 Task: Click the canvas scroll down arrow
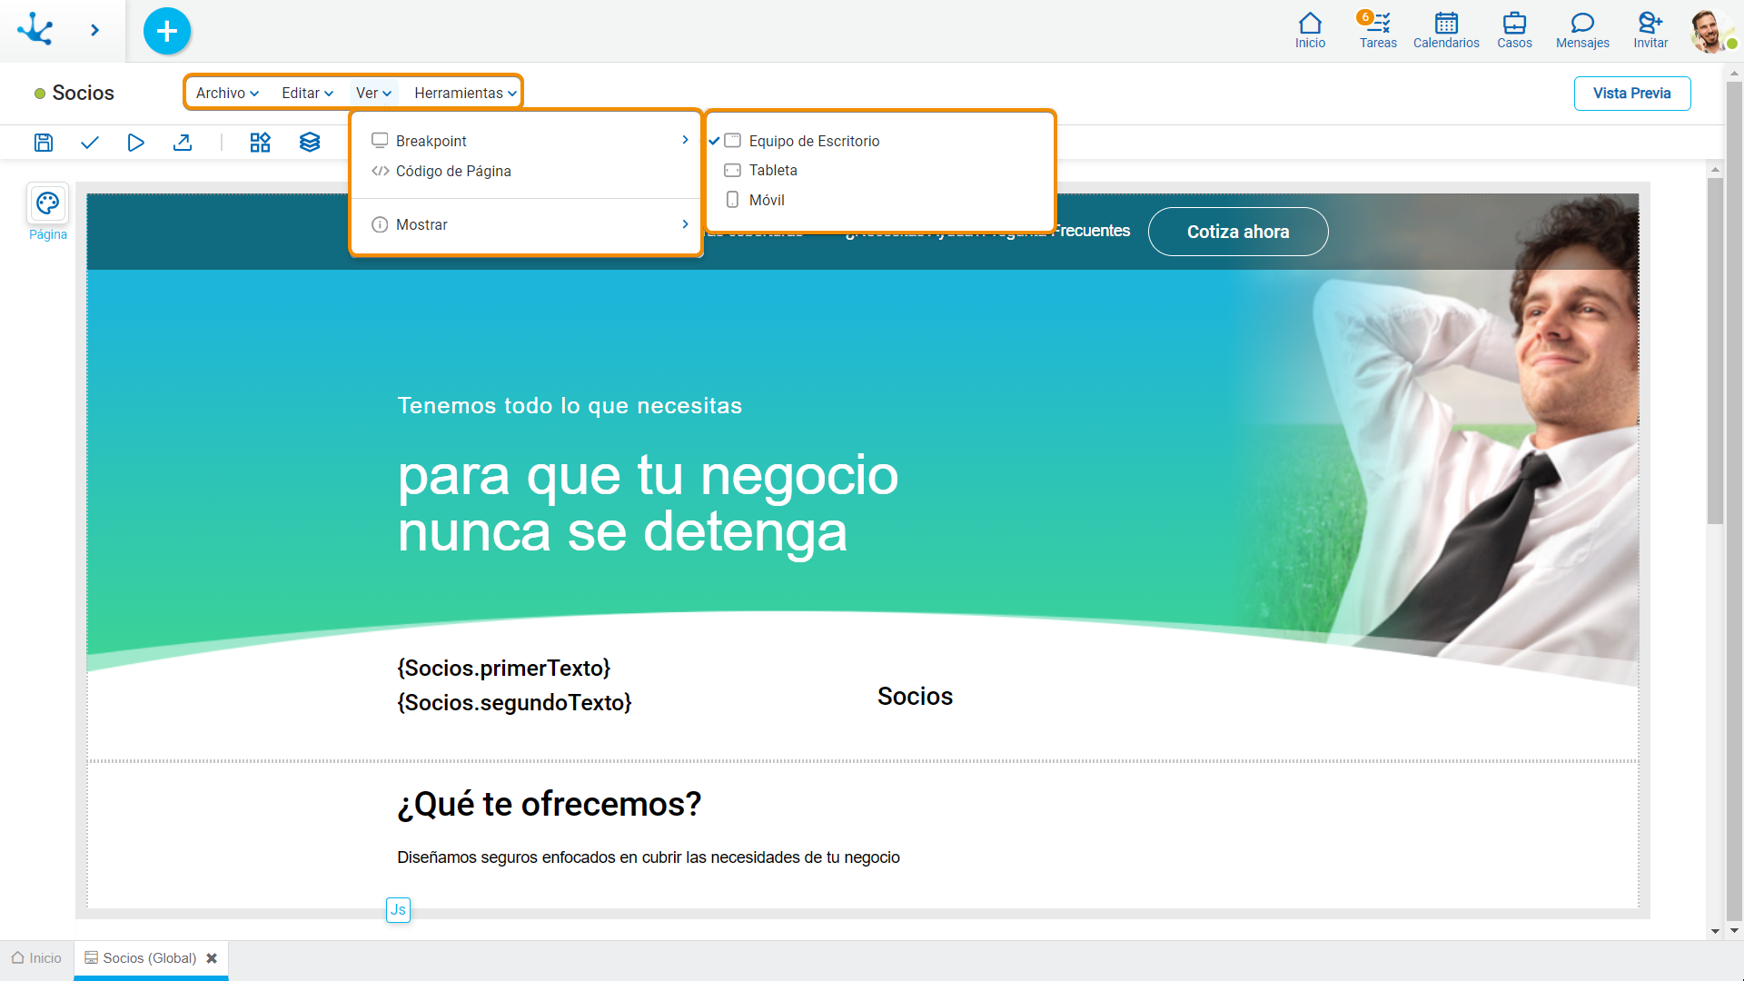(1715, 930)
